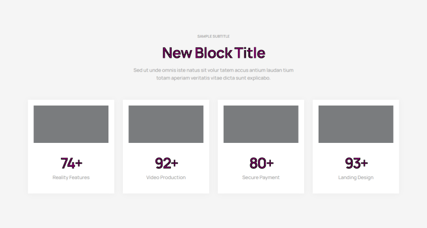Click the 80+ counter number
The width and height of the screenshot is (427, 228).
[x=261, y=163]
